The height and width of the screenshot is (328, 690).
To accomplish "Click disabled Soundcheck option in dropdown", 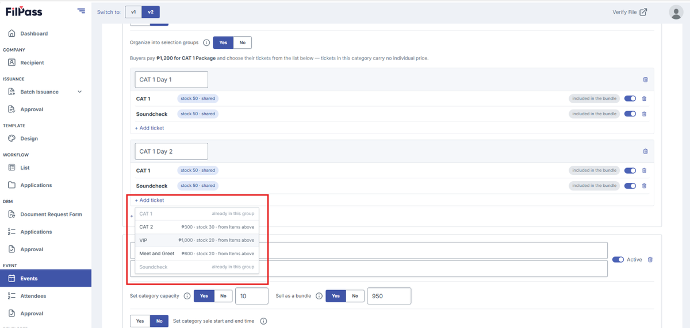I will [x=197, y=267].
